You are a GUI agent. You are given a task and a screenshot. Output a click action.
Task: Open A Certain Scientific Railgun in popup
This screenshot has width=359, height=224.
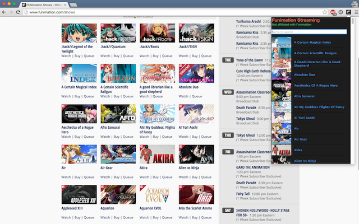click(315, 53)
